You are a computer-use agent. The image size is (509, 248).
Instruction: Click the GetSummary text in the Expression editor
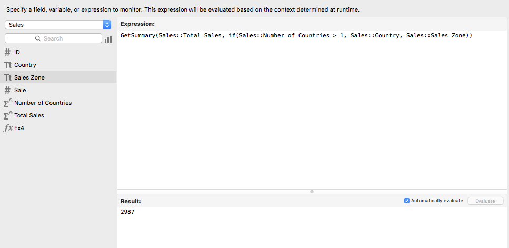click(137, 35)
